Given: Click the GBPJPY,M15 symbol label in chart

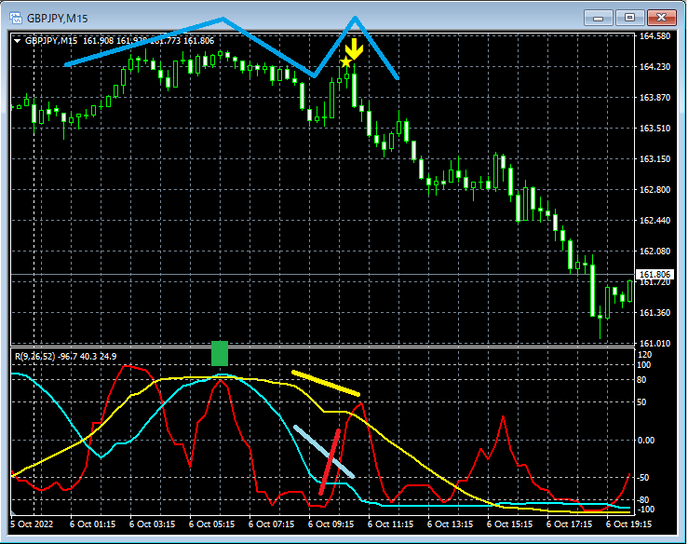Looking at the screenshot, I should (x=51, y=41).
